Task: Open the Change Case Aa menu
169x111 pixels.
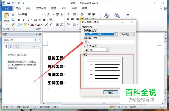Action: (39, 25)
